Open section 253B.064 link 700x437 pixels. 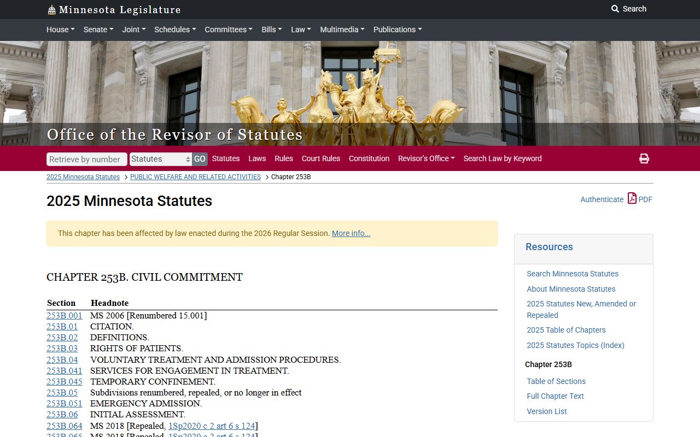(x=65, y=426)
